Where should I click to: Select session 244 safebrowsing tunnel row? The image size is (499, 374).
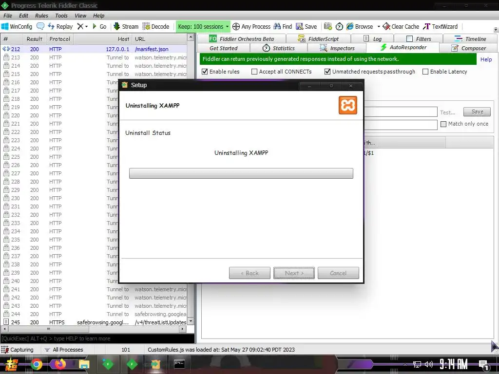point(94,314)
